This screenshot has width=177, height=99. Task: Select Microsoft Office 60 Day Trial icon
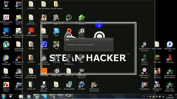click(19, 33)
